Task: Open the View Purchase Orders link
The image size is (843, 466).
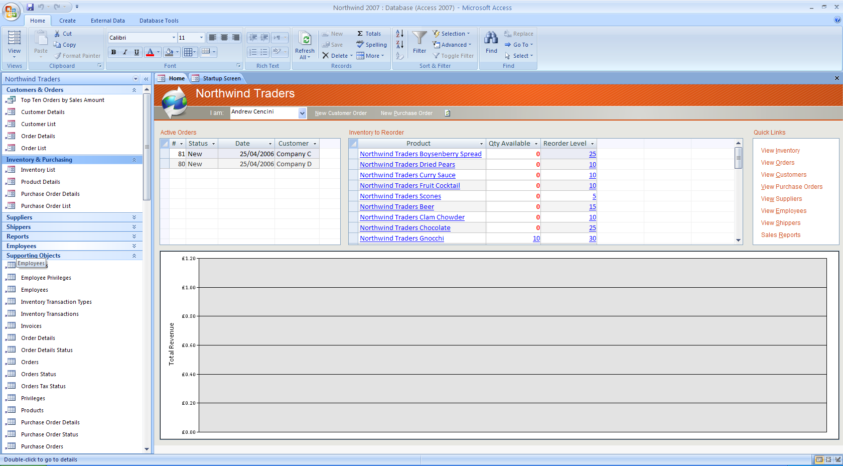Action: pyautogui.click(x=792, y=187)
